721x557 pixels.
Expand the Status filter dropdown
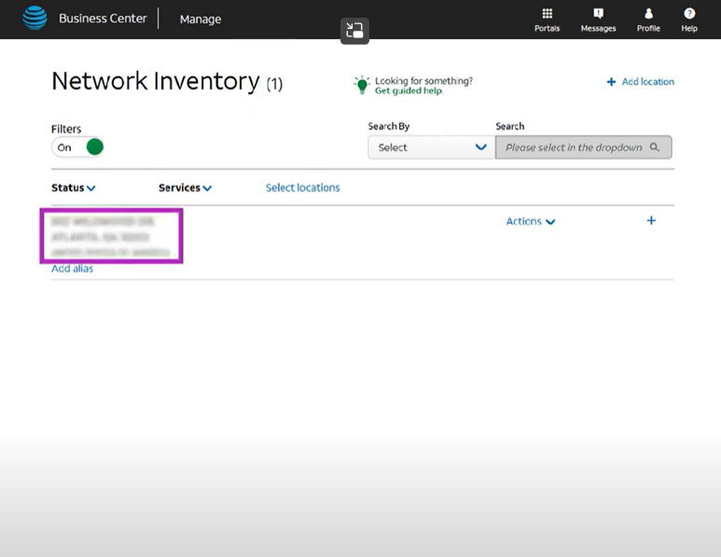pyautogui.click(x=74, y=188)
